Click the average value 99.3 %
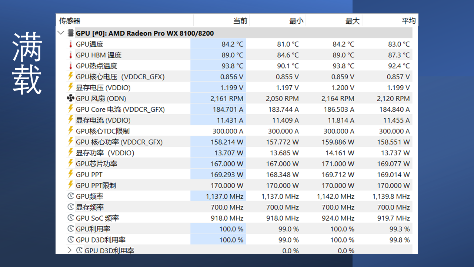 click(400, 229)
